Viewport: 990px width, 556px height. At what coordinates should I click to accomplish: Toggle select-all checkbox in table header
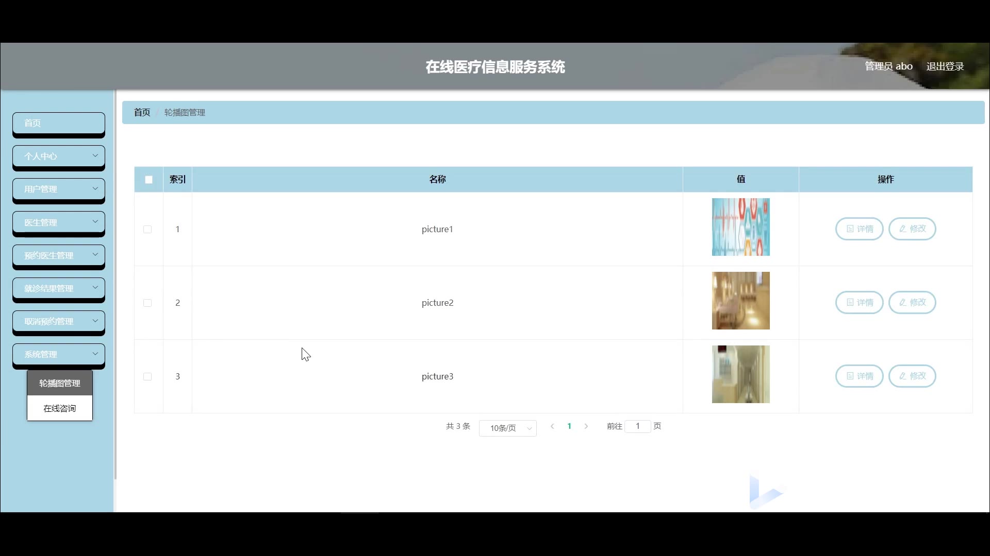(x=148, y=180)
